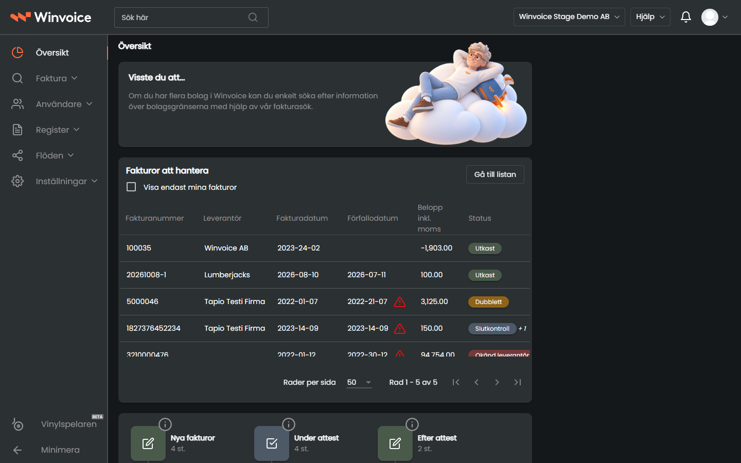
Task: Click the Minimera left arrow icon
Action: coord(17,450)
